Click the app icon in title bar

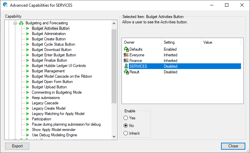pos(5,5)
